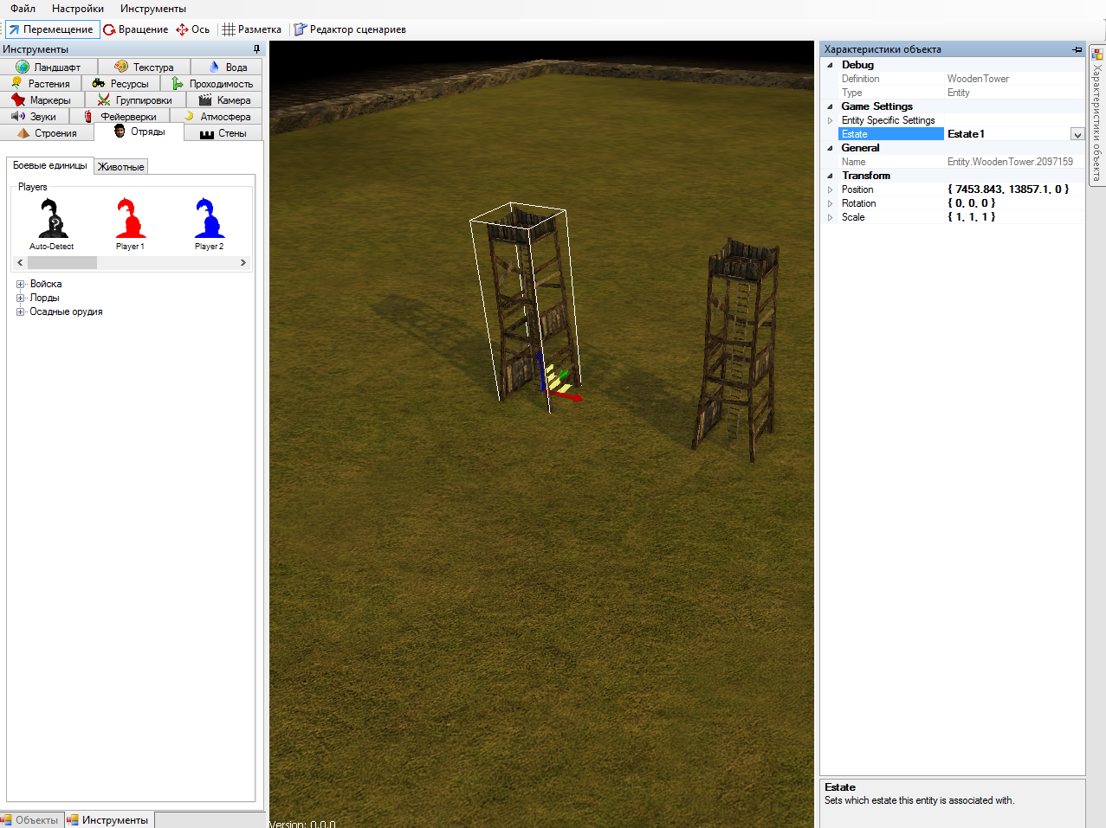Viewport: 1106px width, 828px height.
Task: Click the Players horizontal scrollbar thumb
Action: (62, 262)
